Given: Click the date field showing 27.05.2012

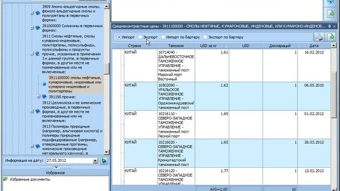Looking at the screenshot, I should coord(70,160).
